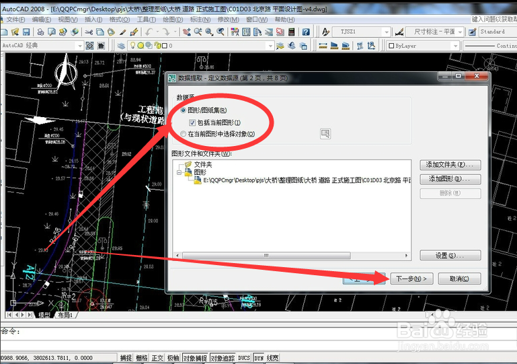517x364 pixels.
Task: Open the undo history dropdown arrow
Action: pyautogui.click(x=157, y=32)
